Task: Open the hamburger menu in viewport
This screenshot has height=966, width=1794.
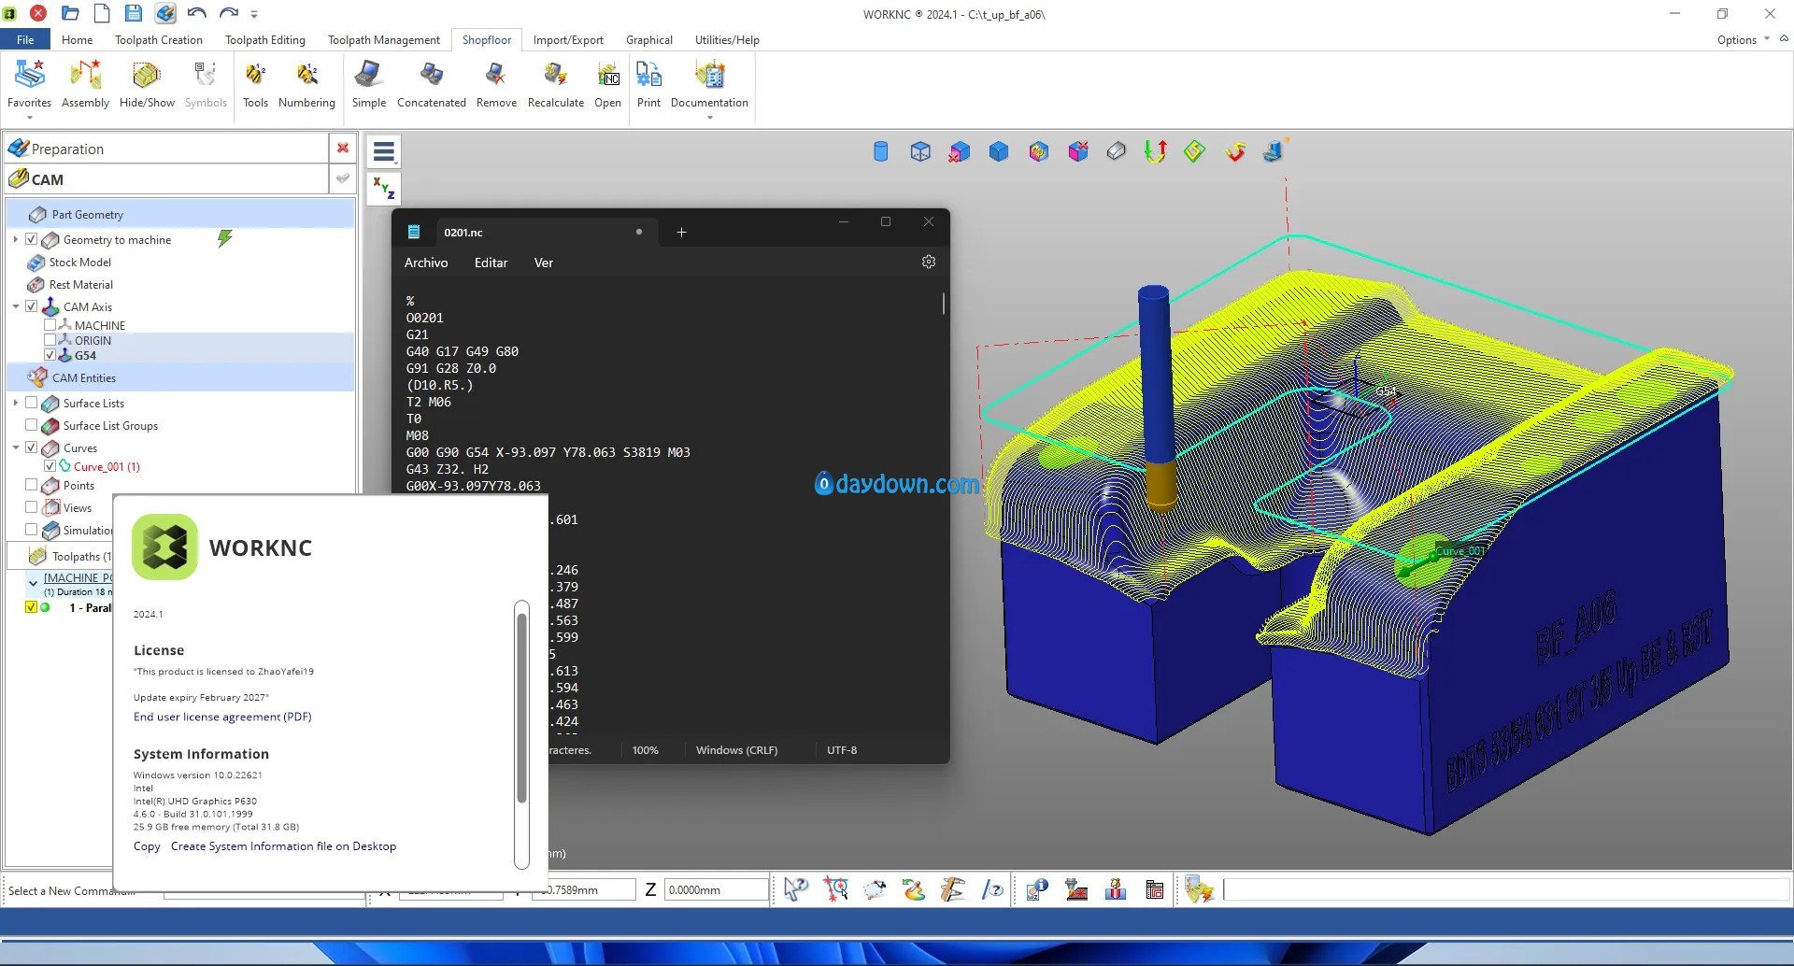Action: click(384, 151)
